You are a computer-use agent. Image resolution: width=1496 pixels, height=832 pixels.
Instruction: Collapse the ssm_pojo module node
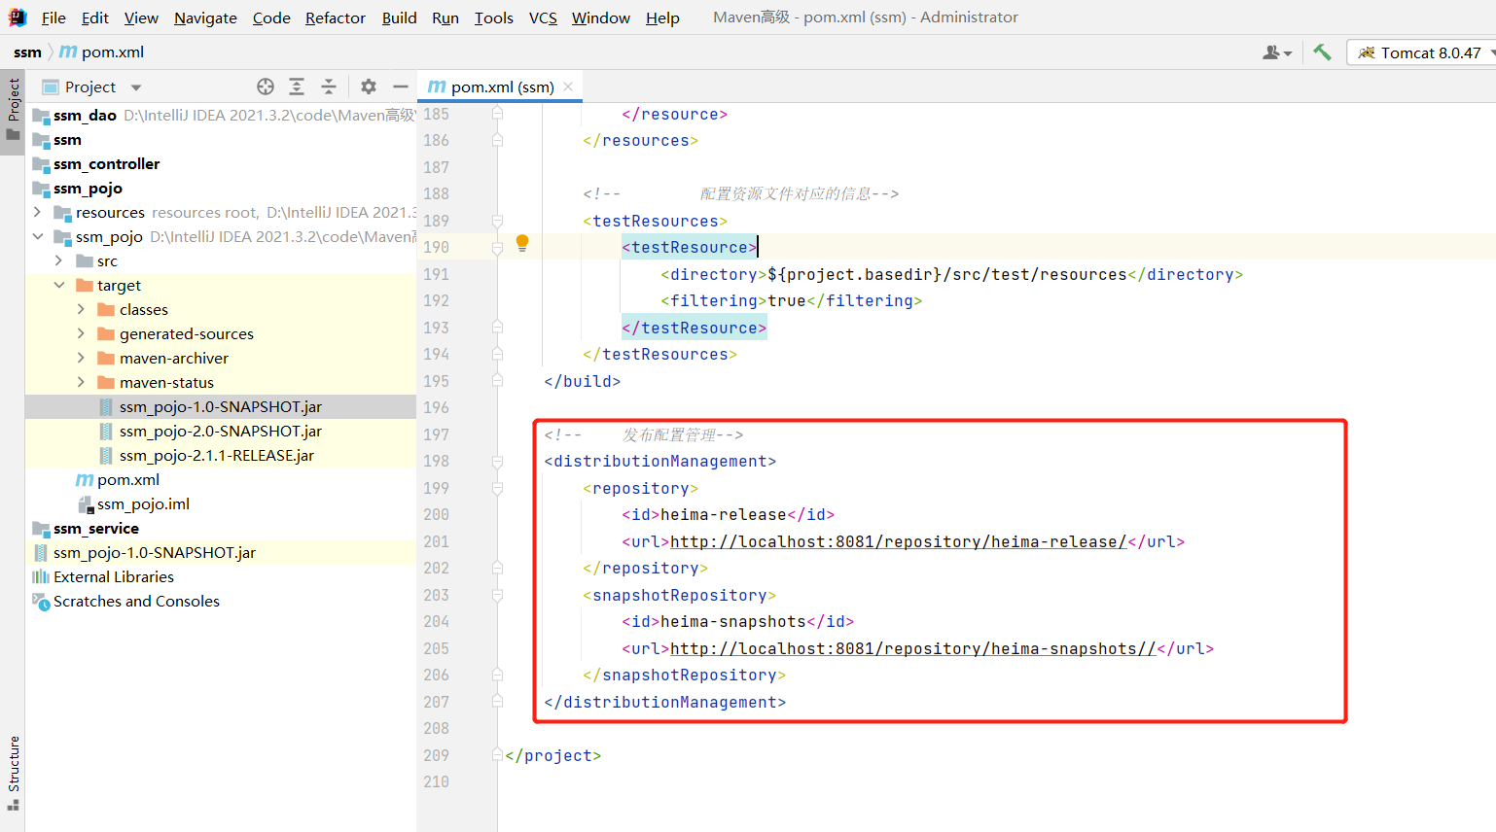(x=37, y=236)
